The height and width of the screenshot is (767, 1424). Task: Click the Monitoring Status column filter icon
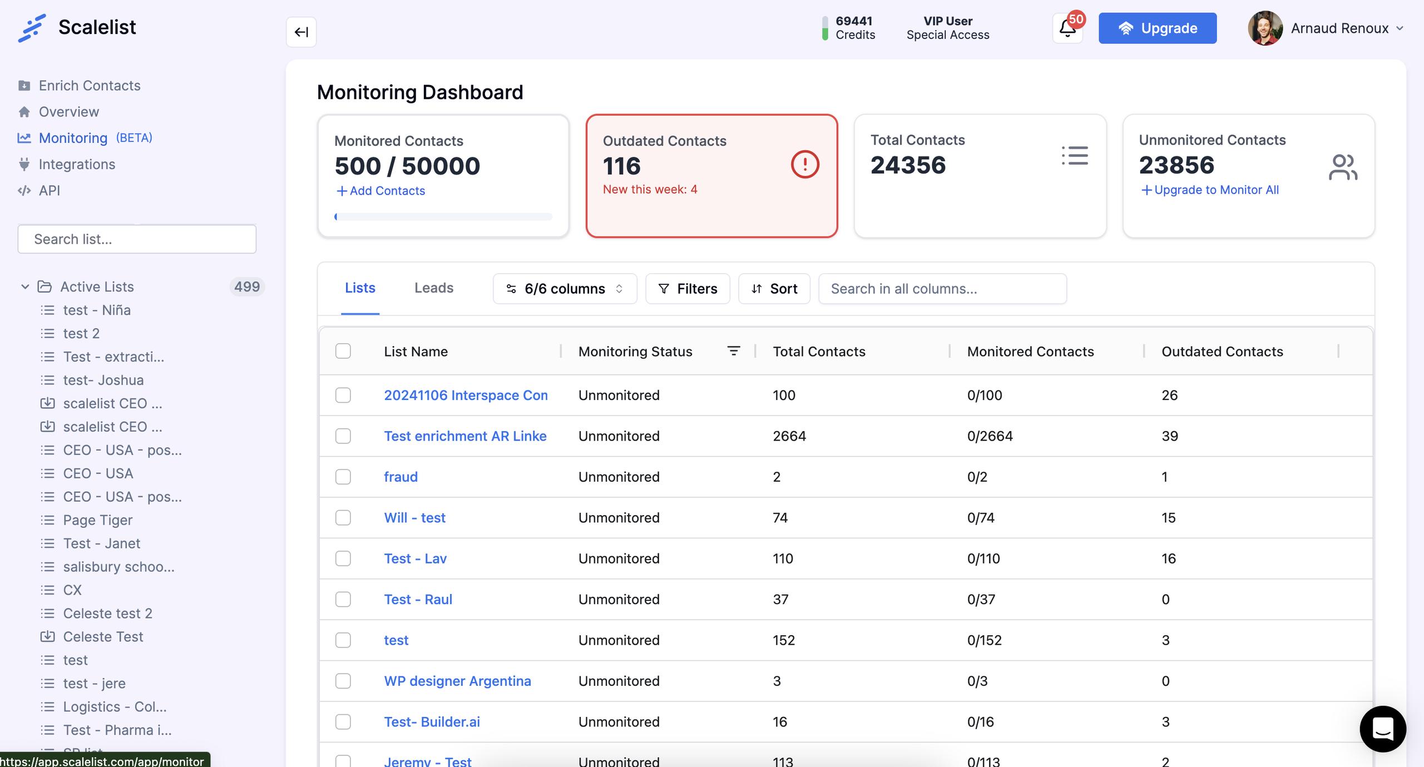pos(733,351)
